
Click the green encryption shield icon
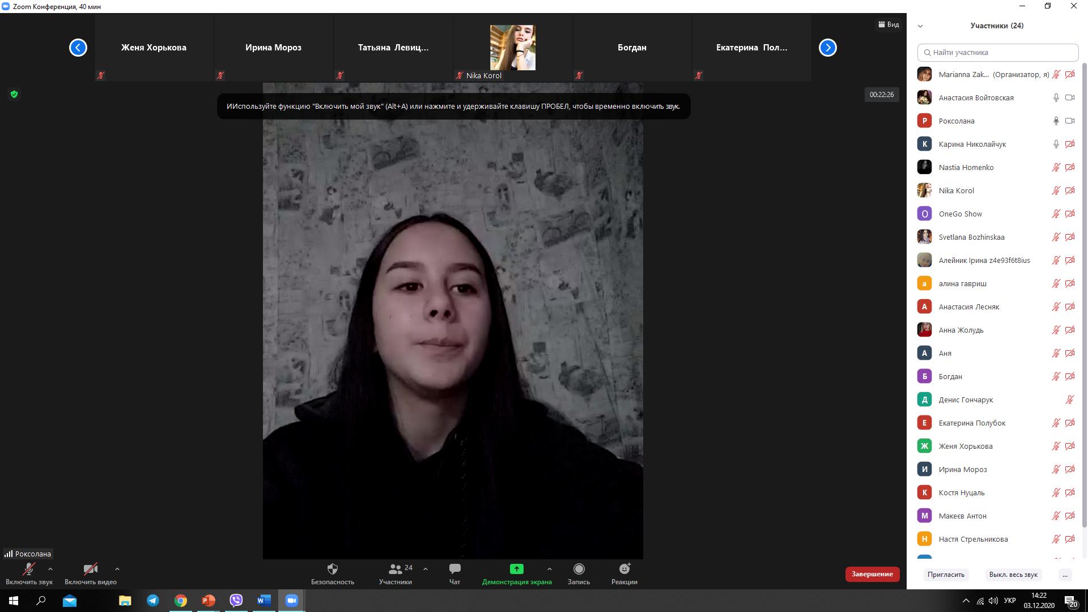tap(14, 94)
